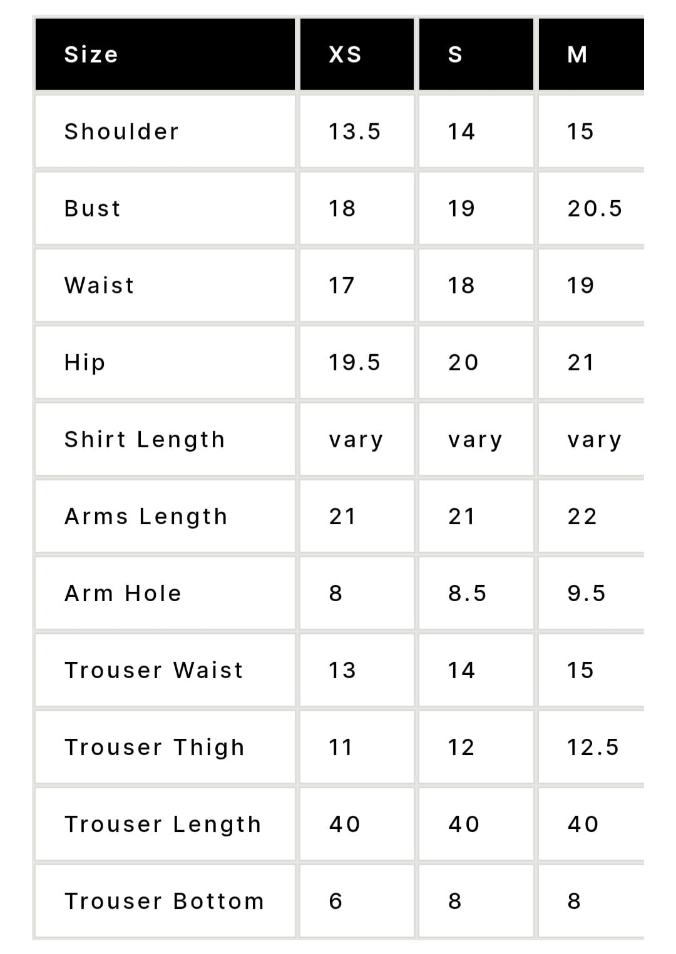Select the XS Shoulder value 13.5

354,131
